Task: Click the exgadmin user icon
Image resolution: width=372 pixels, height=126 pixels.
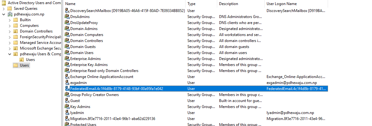Action: click(x=67, y=83)
